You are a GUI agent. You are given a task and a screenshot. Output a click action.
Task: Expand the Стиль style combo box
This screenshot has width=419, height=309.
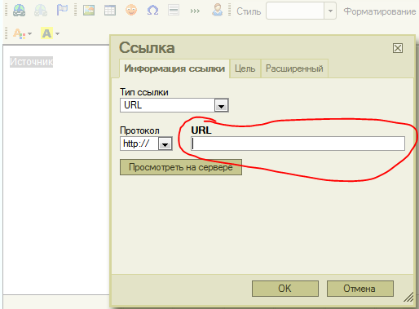tap(330, 11)
